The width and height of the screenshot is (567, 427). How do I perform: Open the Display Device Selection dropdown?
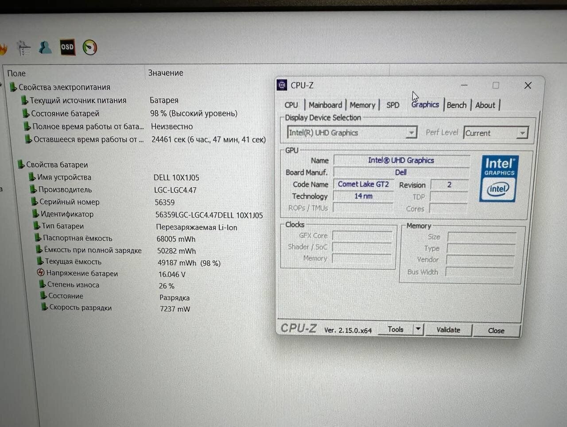411,133
